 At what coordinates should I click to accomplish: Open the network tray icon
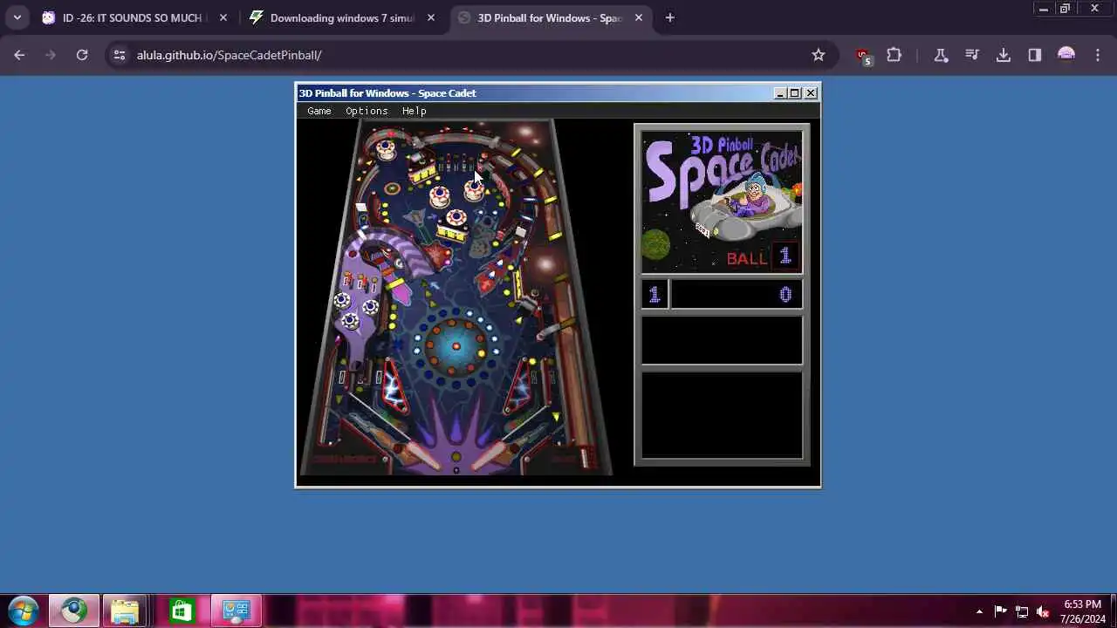(1022, 611)
